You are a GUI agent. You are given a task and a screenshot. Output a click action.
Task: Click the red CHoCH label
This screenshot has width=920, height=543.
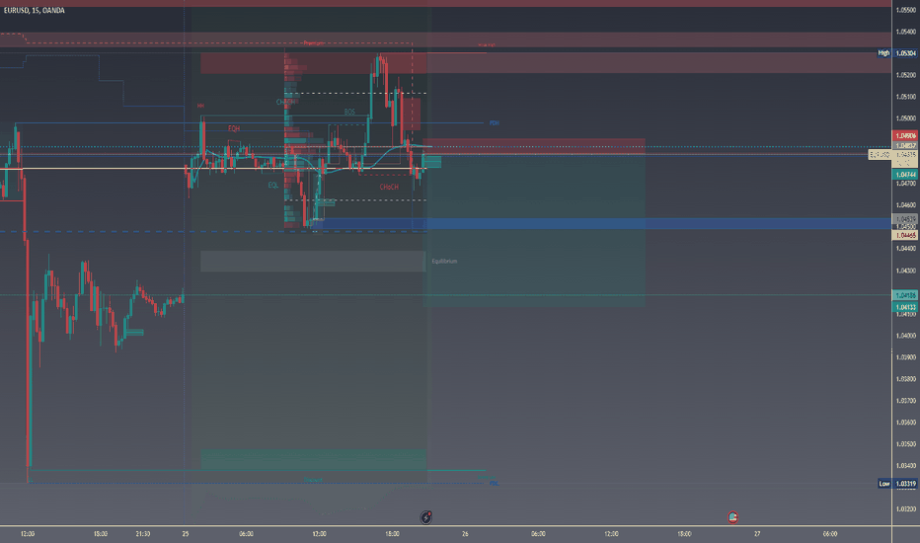(x=389, y=188)
